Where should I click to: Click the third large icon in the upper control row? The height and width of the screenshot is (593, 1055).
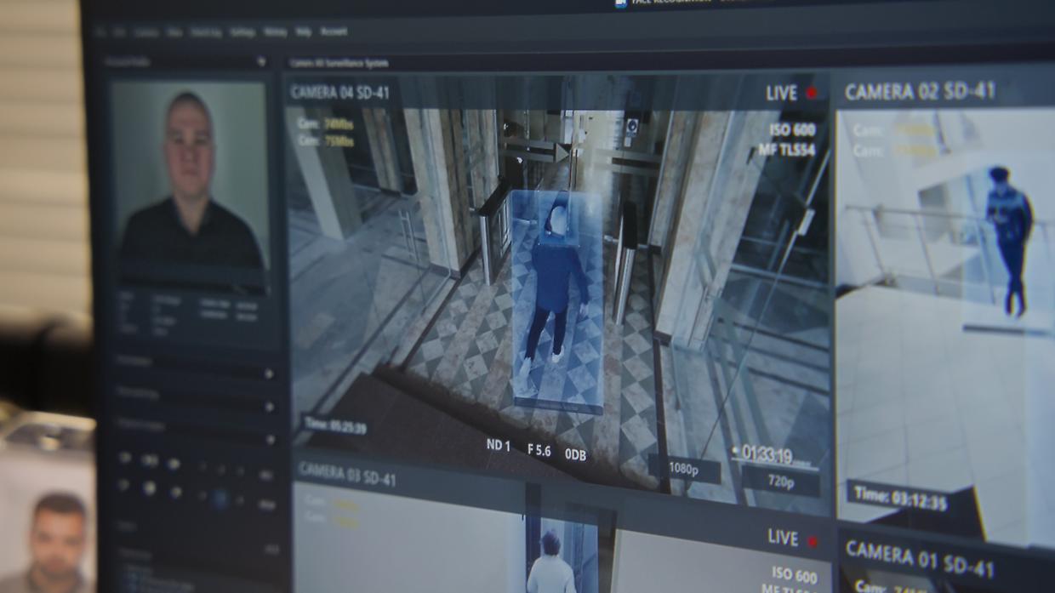(174, 465)
